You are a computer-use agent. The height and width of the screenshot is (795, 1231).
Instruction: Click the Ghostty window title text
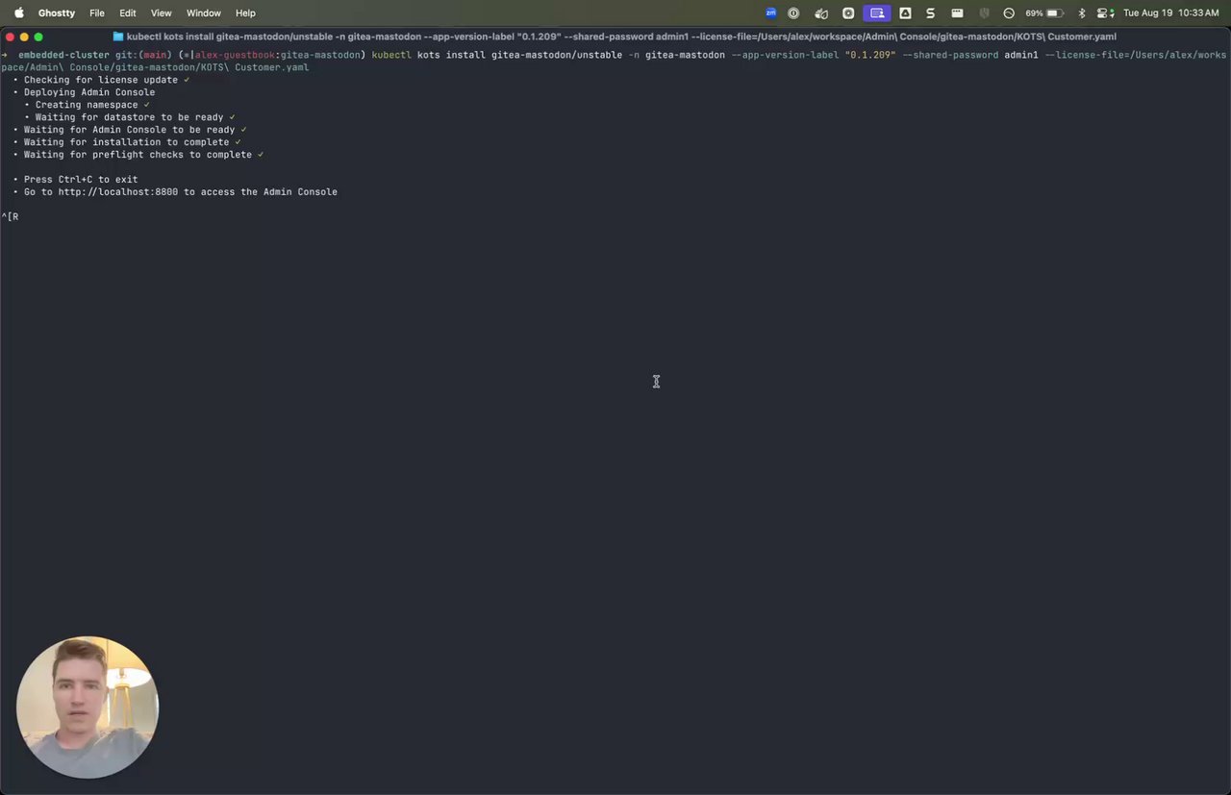[621, 37]
